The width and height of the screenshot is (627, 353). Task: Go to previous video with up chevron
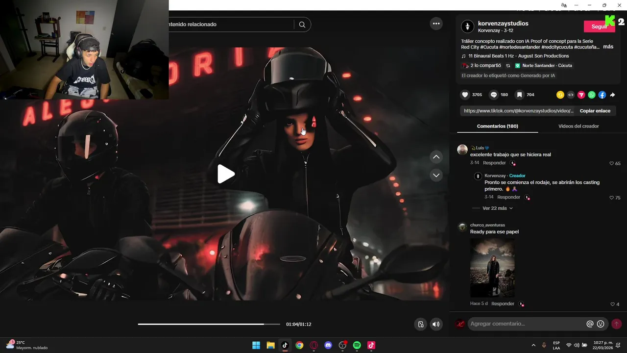[436, 157]
